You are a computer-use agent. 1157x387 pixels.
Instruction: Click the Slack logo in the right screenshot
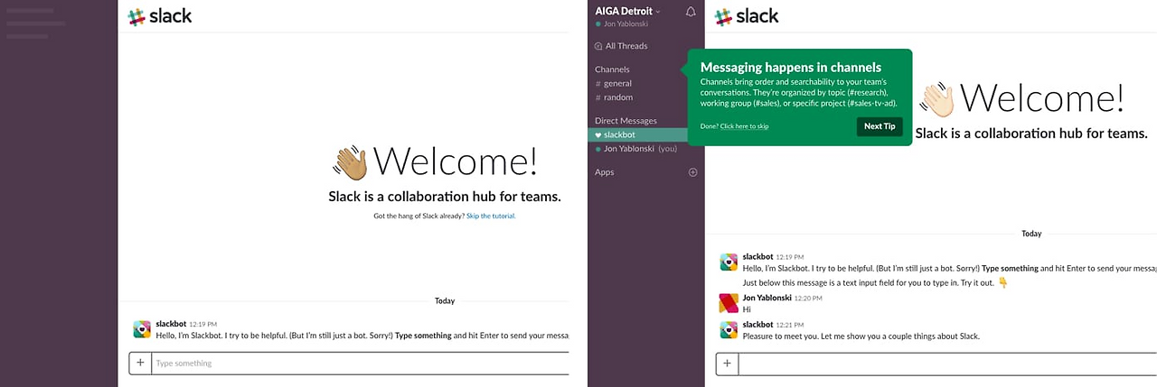(747, 16)
